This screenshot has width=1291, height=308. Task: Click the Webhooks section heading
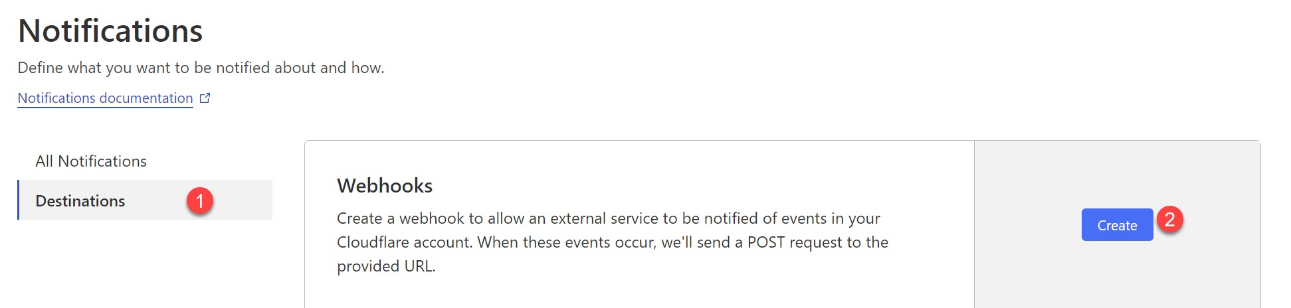coord(385,186)
